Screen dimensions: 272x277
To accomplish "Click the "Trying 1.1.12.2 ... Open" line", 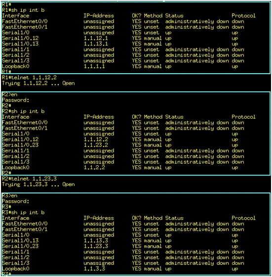I will 38,83.
